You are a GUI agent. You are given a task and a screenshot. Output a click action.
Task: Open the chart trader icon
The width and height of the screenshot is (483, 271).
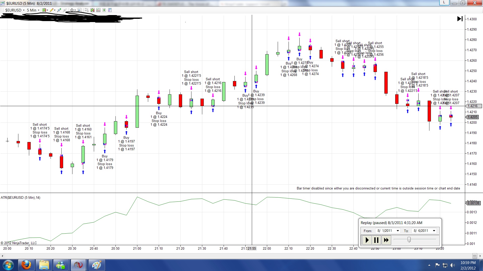[86, 10]
